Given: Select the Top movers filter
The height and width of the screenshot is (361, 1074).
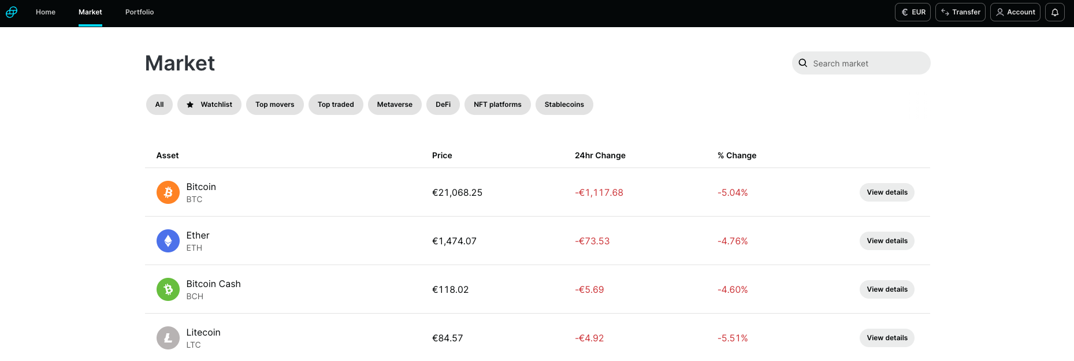Looking at the screenshot, I should point(275,105).
